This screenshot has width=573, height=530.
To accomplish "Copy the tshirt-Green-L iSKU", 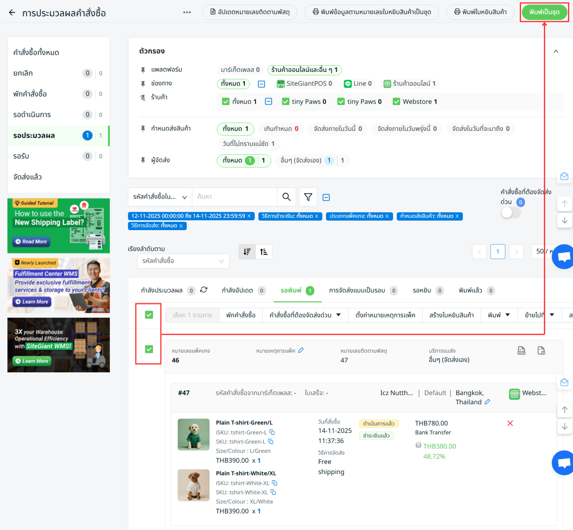I will tap(272, 432).
